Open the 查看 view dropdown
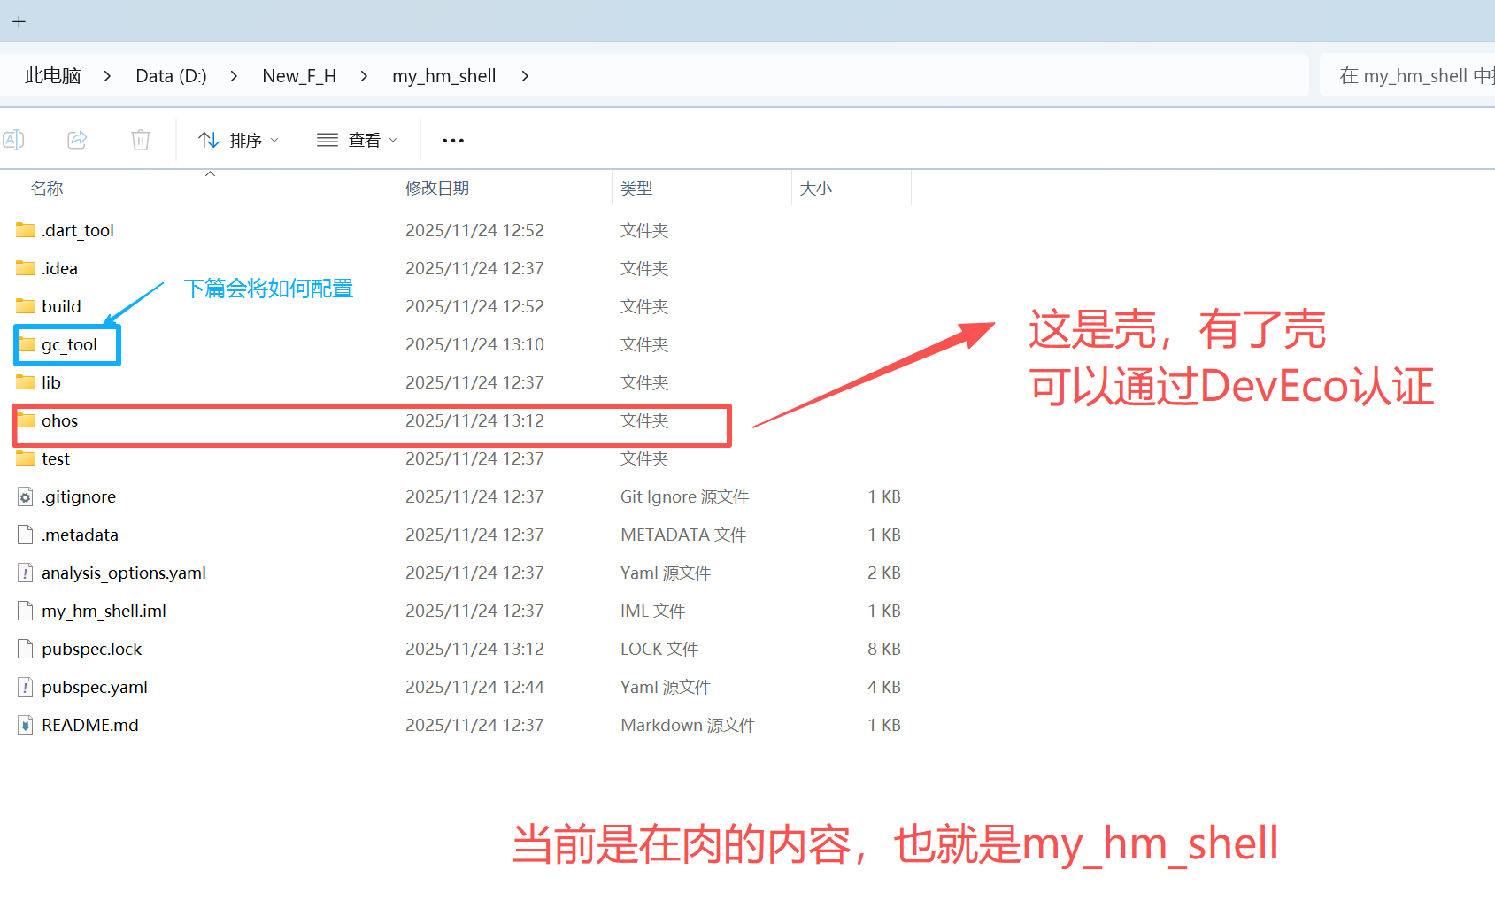This screenshot has width=1495, height=916. (x=356, y=140)
